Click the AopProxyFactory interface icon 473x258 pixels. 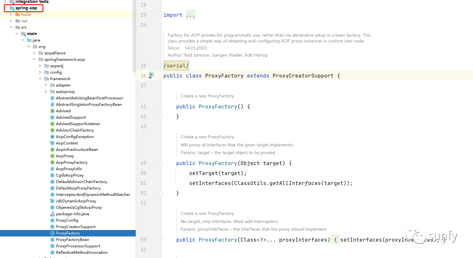pyautogui.click(x=52, y=162)
